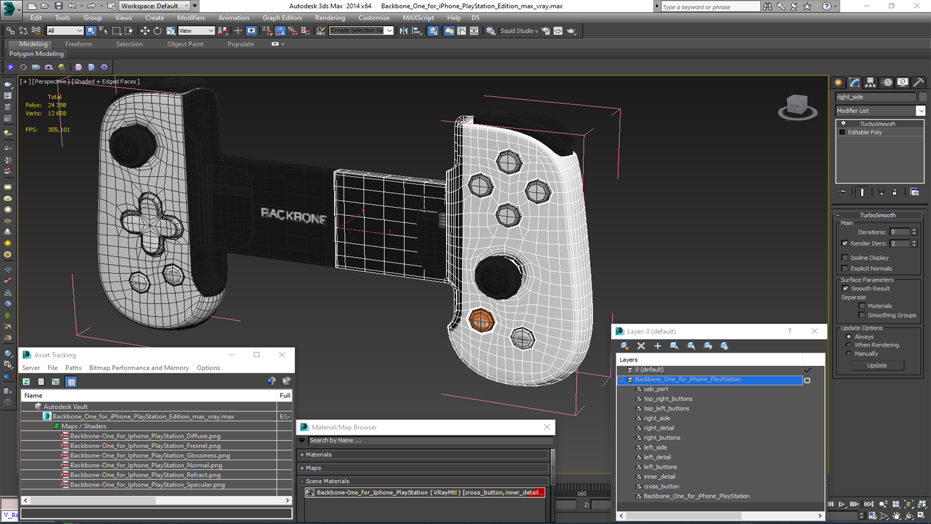The height and width of the screenshot is (524, 931).
Task: Open the Workspace: Default dropdown
Action: [187, 6]
